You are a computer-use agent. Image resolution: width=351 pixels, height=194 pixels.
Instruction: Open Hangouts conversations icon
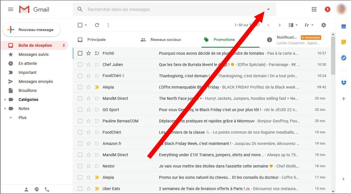(x=37, y=189)
